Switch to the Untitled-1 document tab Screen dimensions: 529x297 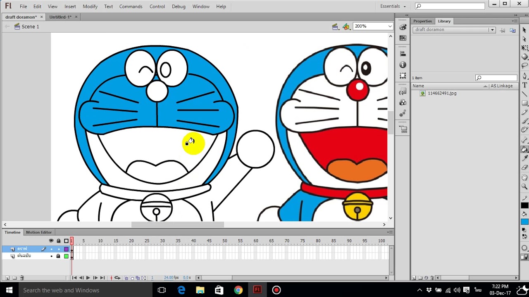click(60, 17)
